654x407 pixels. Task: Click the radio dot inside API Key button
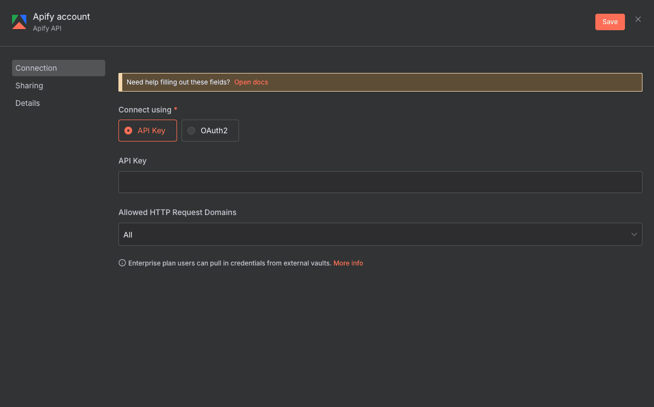[x=128, y=131]
